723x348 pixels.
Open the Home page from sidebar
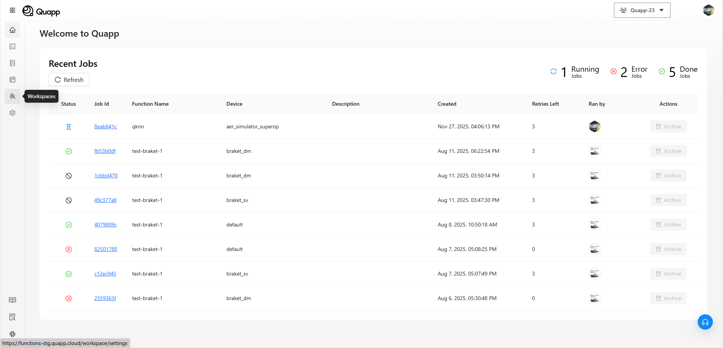[12, 30]
